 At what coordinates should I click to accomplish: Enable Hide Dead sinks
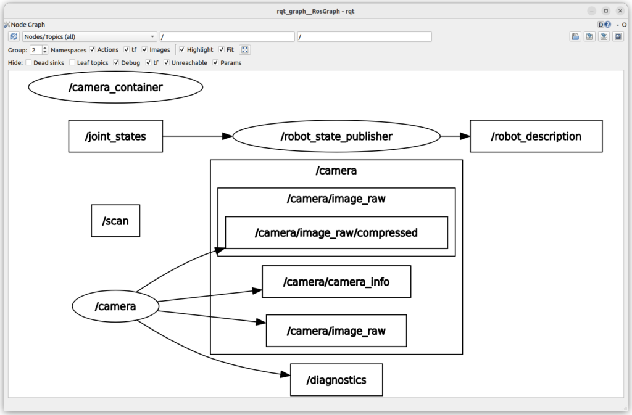[x=28, y=62]
